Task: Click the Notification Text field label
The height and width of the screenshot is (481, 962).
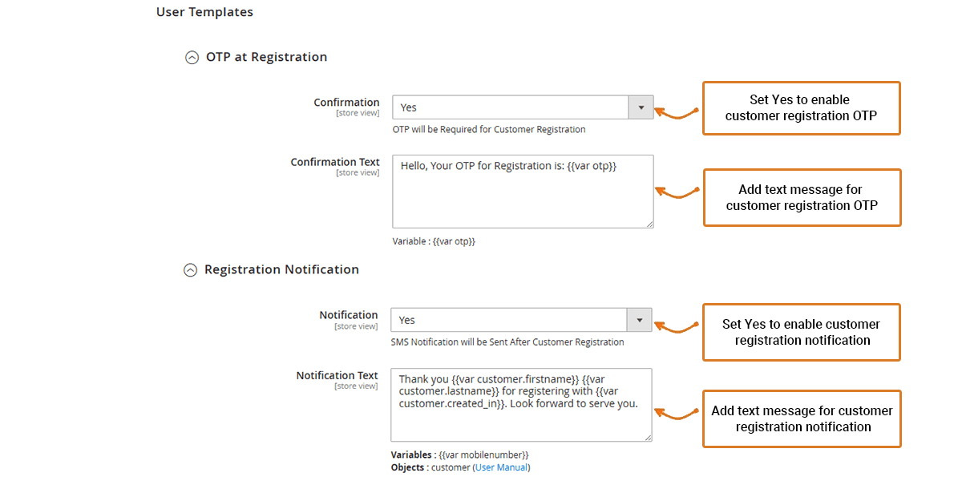Action: click(x=337, y=375)
